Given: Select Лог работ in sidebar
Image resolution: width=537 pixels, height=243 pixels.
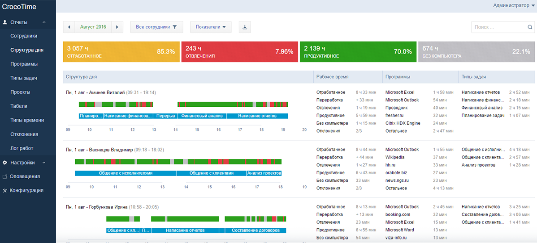Looking at the screenshot, I should [x=22, y=148].
